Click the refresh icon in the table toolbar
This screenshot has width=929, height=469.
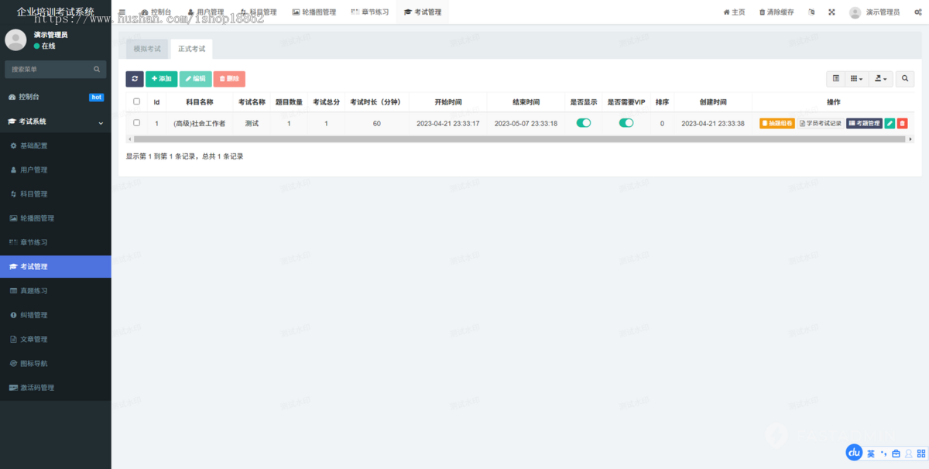pyautogui.click(x=134, y=78)
